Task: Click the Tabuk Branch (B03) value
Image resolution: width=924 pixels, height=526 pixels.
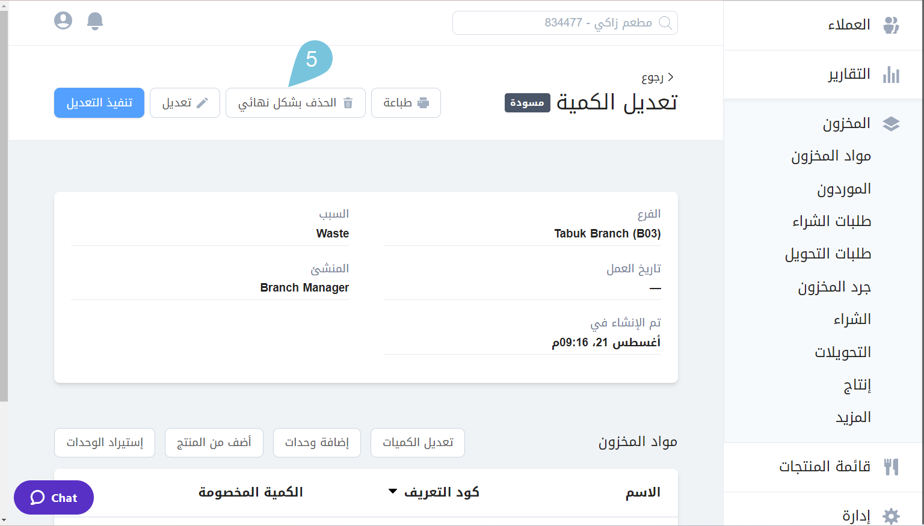Action: pyautogui.click(x=607, y=234)
